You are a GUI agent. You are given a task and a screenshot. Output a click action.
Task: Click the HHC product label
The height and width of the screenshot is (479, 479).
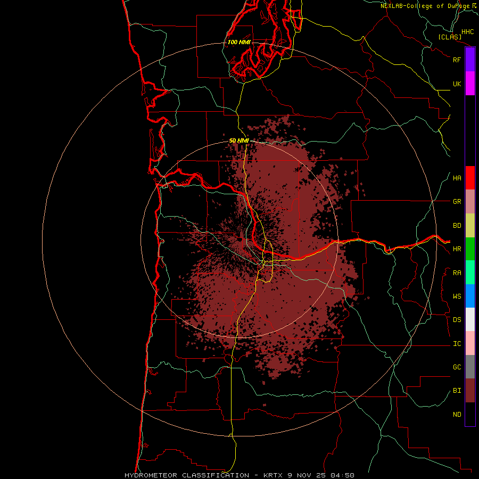click(467, 32)
